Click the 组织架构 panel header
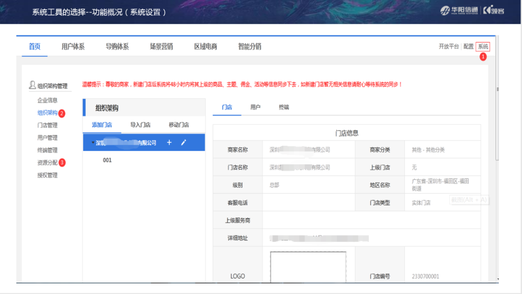This screenshot has height=294, width=522. click(x=144, y=107)
